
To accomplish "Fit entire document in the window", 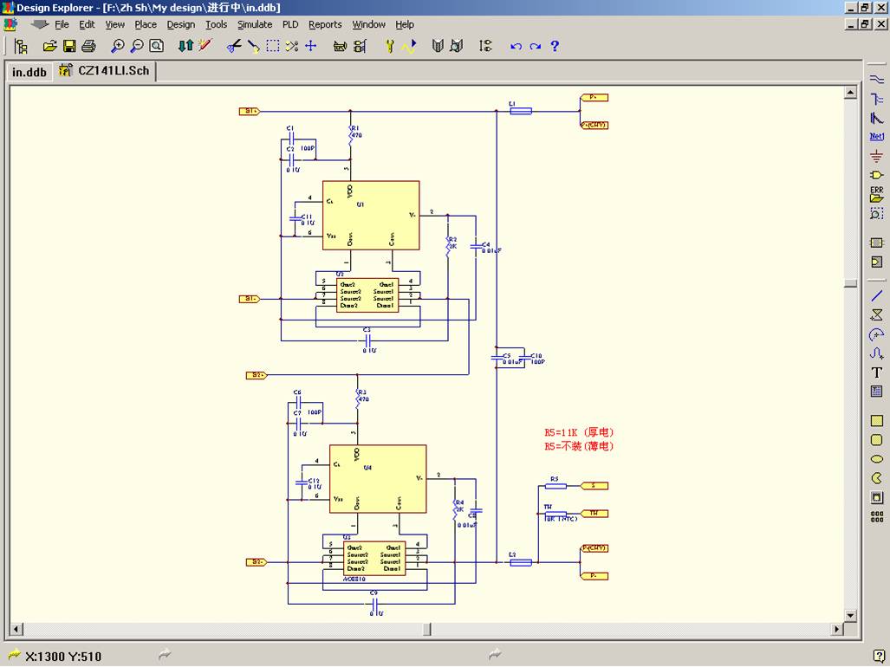I will (x=156, y=46).
